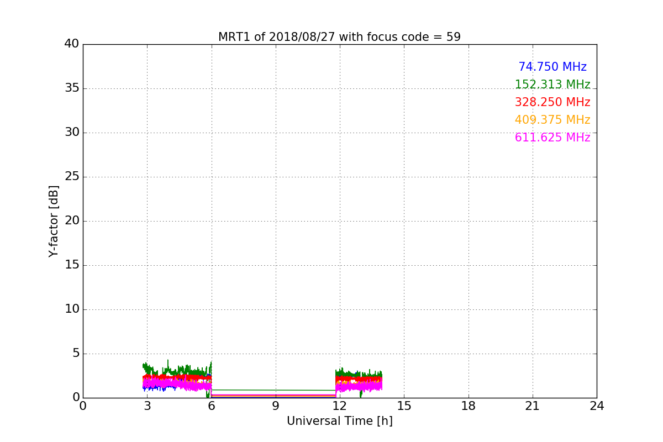663x442 pixels.
Task: Click y-axis tick label 40
Action: [72, 44]
